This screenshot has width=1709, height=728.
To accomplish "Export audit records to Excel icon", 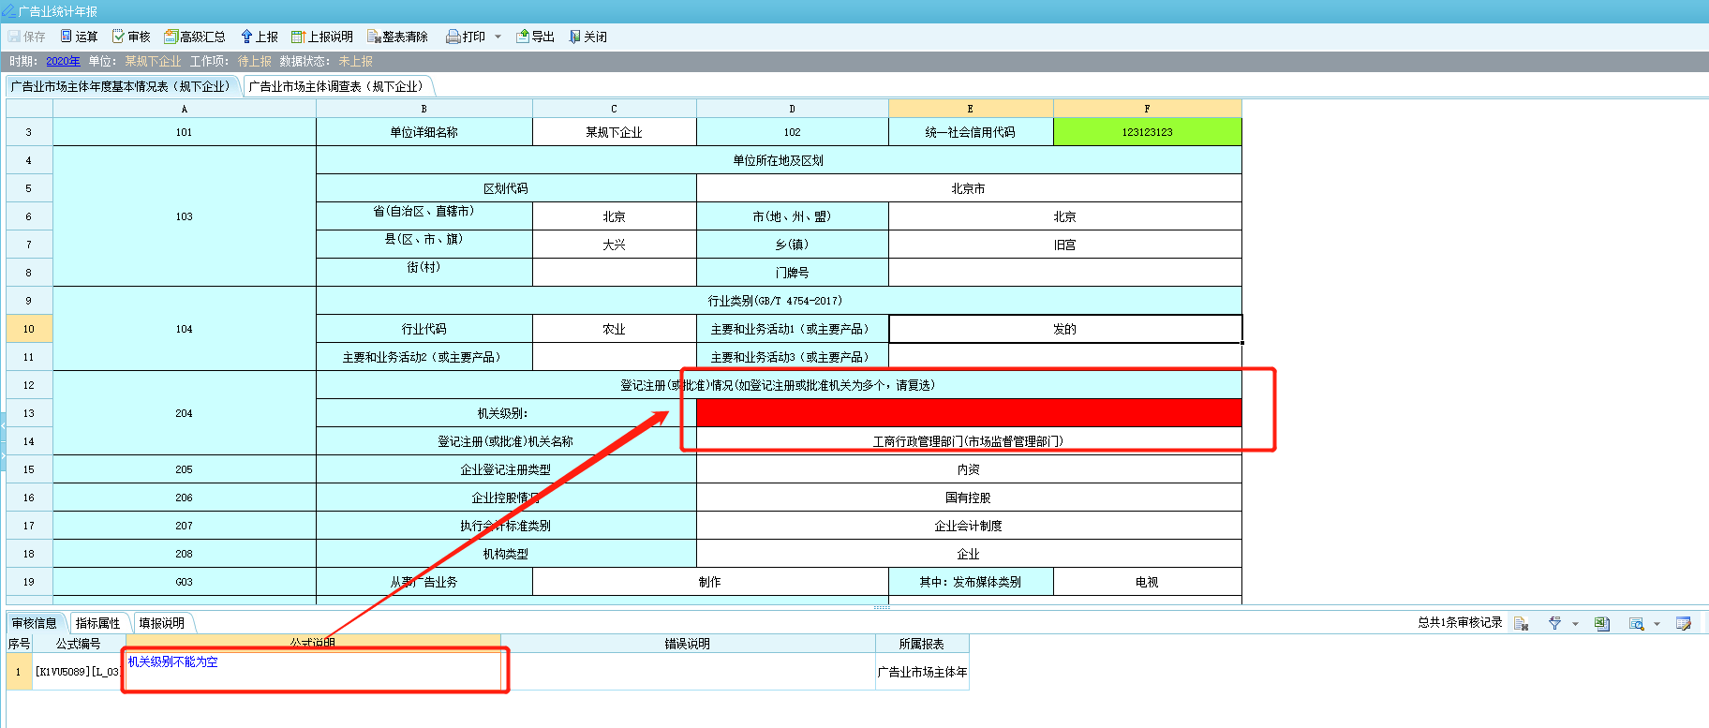I will [1601, 624].
